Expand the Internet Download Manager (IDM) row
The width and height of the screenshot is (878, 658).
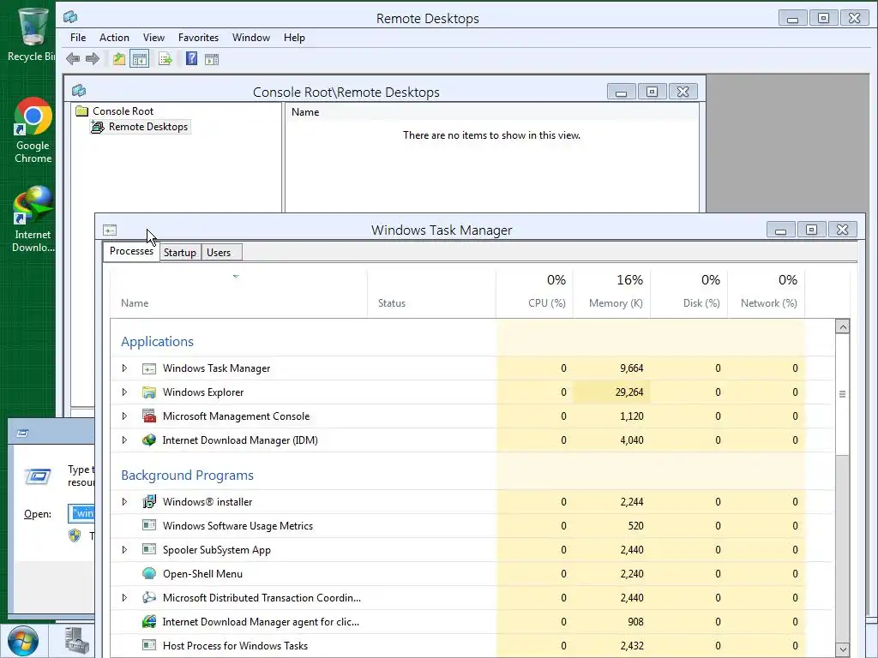pos(125,440)
